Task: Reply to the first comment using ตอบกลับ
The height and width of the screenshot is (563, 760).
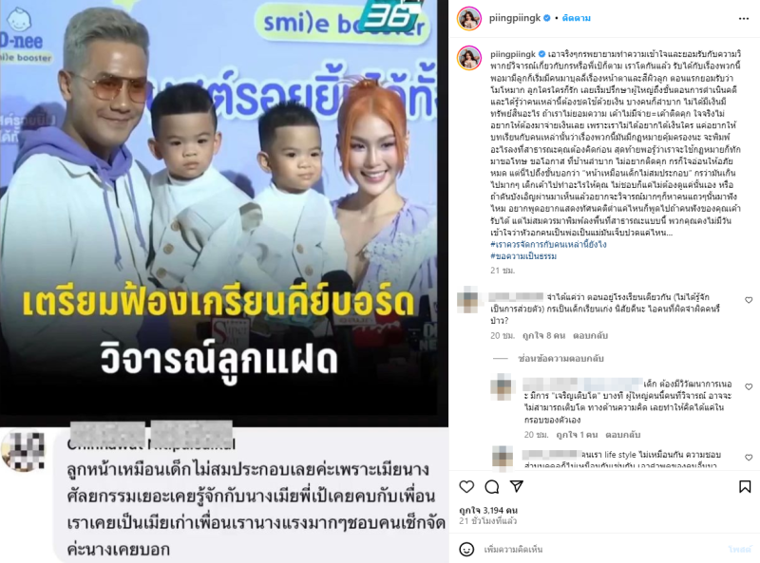Action: coord(590,335)
